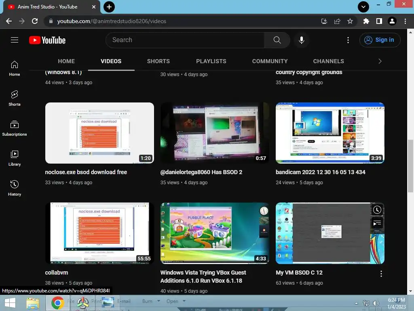Open the noclose.exe bsod download thumbnail

click(99, 133)
